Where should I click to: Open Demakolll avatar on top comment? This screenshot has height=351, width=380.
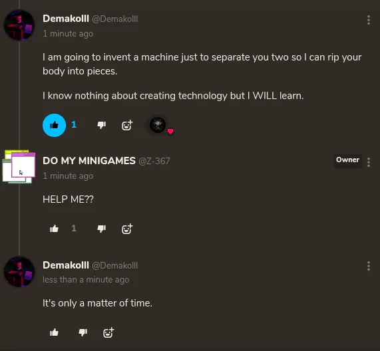[x=19, y=25]
